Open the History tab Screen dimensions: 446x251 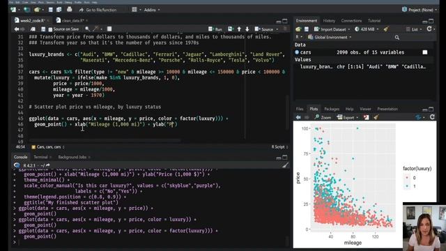(329, 20)
